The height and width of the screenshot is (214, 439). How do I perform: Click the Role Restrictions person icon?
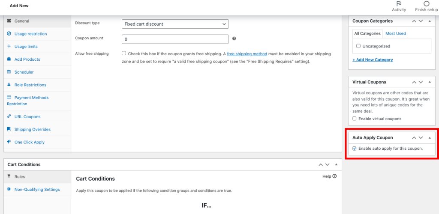coord(9,84)
